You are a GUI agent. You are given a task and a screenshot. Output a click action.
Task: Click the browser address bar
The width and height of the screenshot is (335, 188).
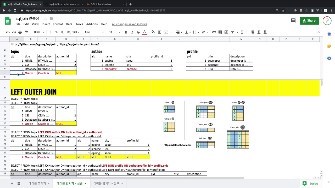[147, 10]
